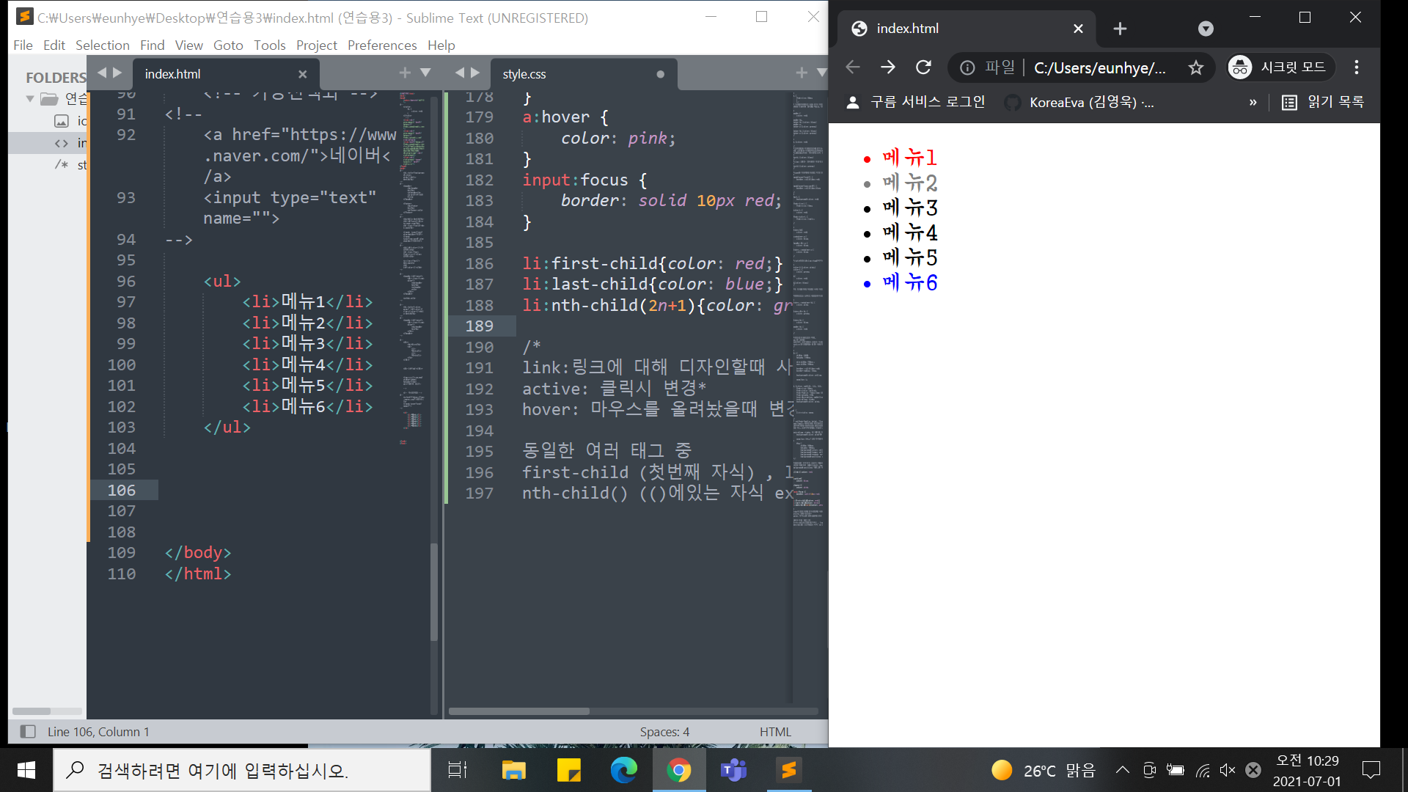Click the incognito mode profile icon

point(1240,67)
